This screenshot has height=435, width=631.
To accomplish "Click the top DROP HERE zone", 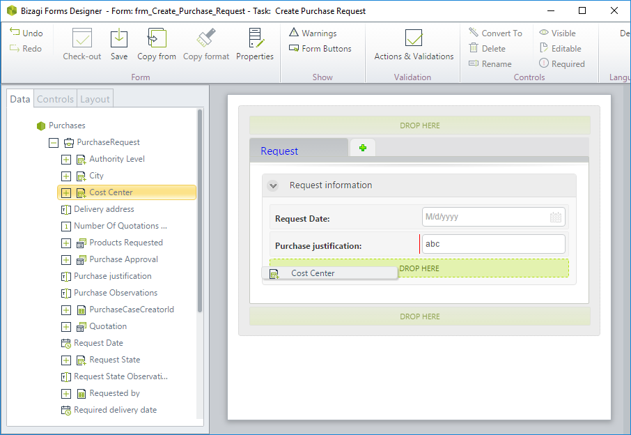I will point(420,125).
